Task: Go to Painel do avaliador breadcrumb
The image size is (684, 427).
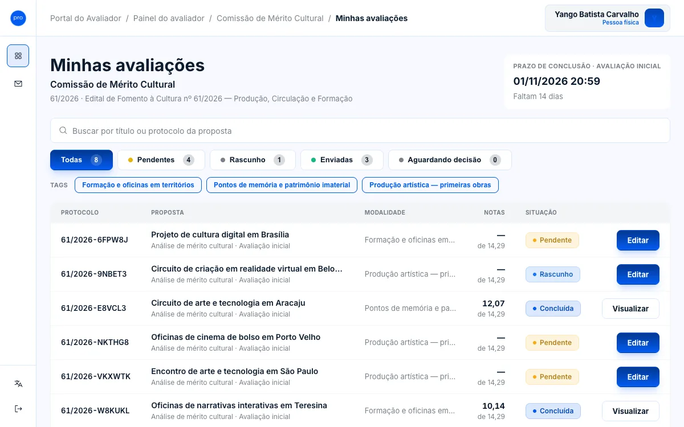Action: (x=169, y=18)
